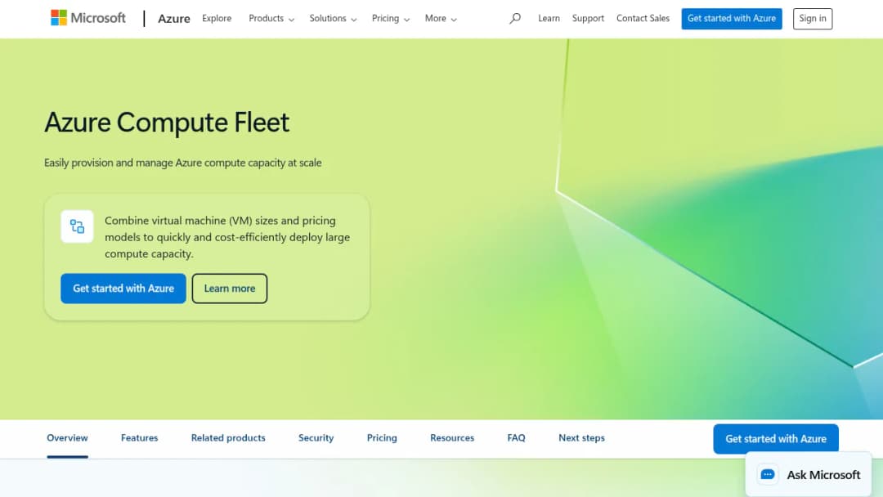Go to Explore in the navigation
The width and height of the screenshot is (883, 497).
pos(217,18)
